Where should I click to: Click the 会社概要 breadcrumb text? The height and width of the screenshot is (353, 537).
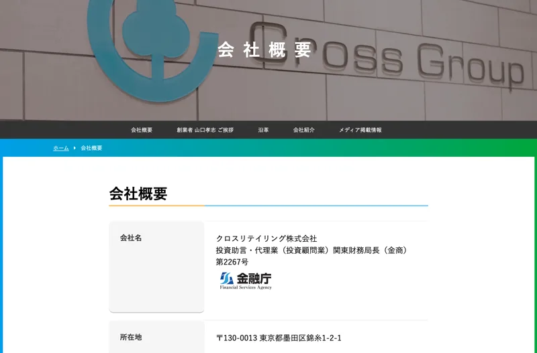[91, 148]
